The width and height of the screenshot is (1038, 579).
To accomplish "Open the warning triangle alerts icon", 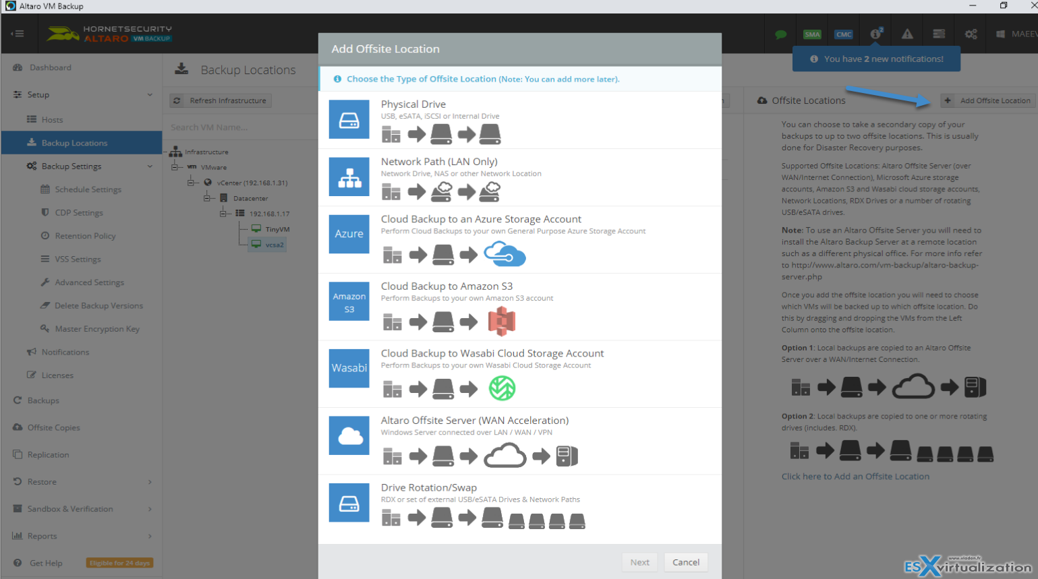I will [x=907, y=34].
